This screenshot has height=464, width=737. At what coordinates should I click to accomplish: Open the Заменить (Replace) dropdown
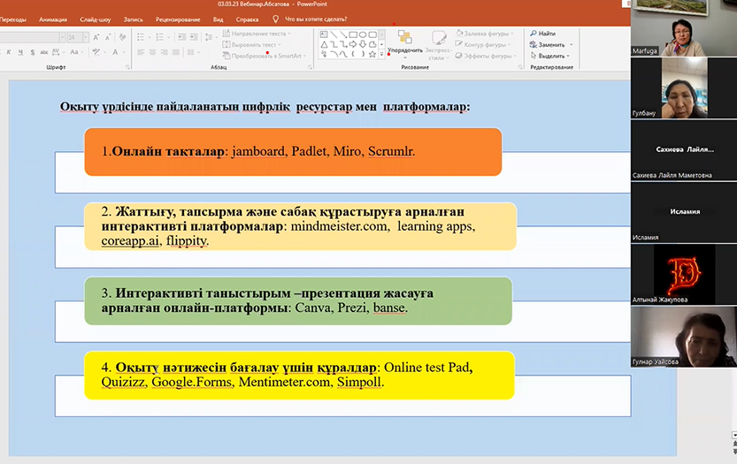572,44
